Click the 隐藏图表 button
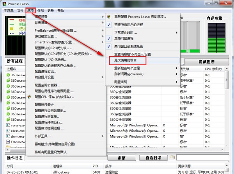 click(207, 62)
